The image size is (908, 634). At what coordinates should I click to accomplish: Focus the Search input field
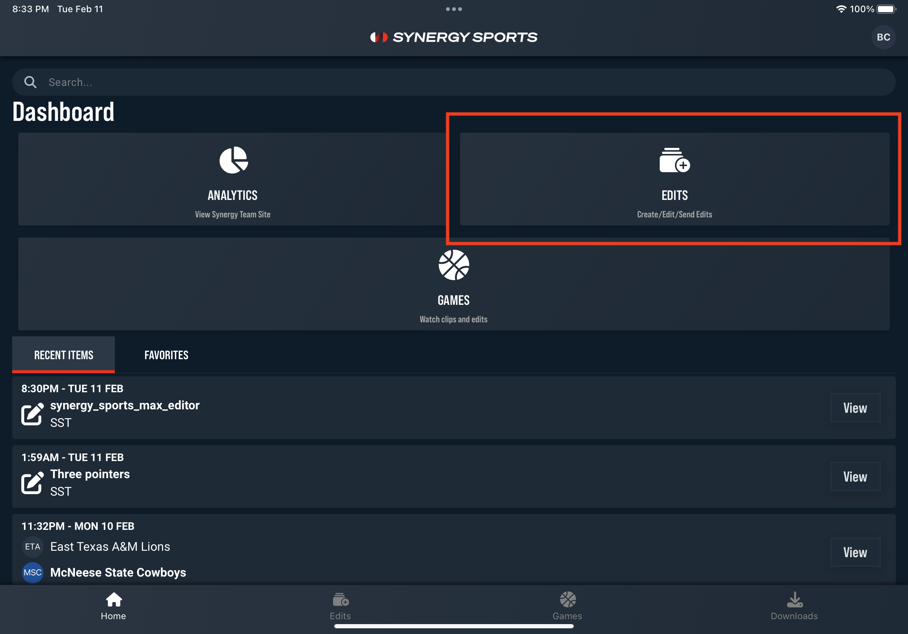coord(454,82)
